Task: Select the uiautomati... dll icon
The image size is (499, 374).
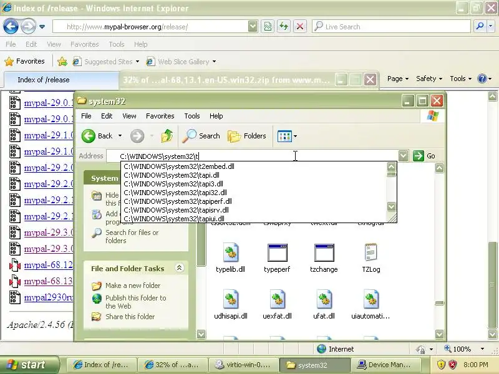Action: (x=371, y=299)
